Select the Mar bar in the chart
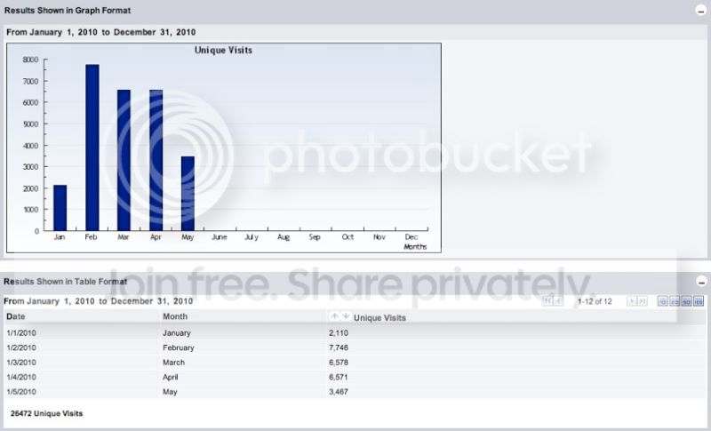Screen dimensions: 711x431 124,161
